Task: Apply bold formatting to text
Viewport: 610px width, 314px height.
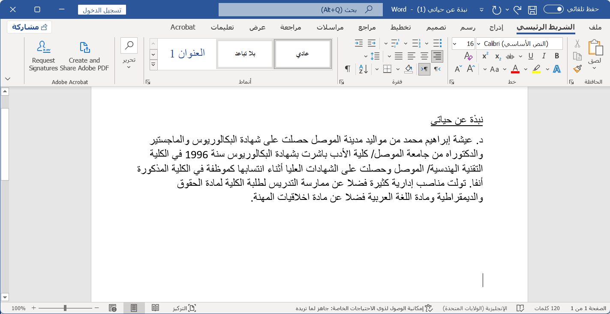Action: tap(556, 56)
